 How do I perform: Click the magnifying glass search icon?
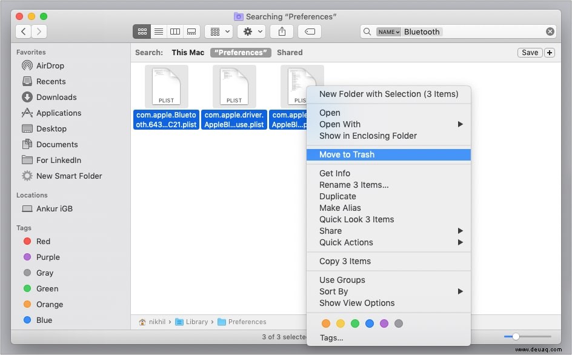click(x=367, y=32)
